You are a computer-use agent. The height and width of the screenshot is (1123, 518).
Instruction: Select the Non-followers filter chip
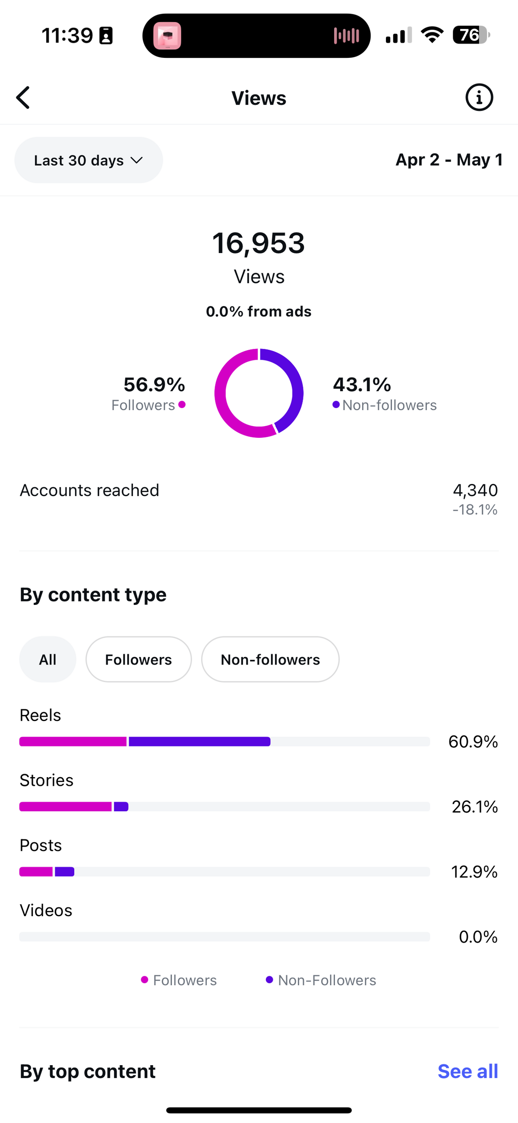click(270, 659)
